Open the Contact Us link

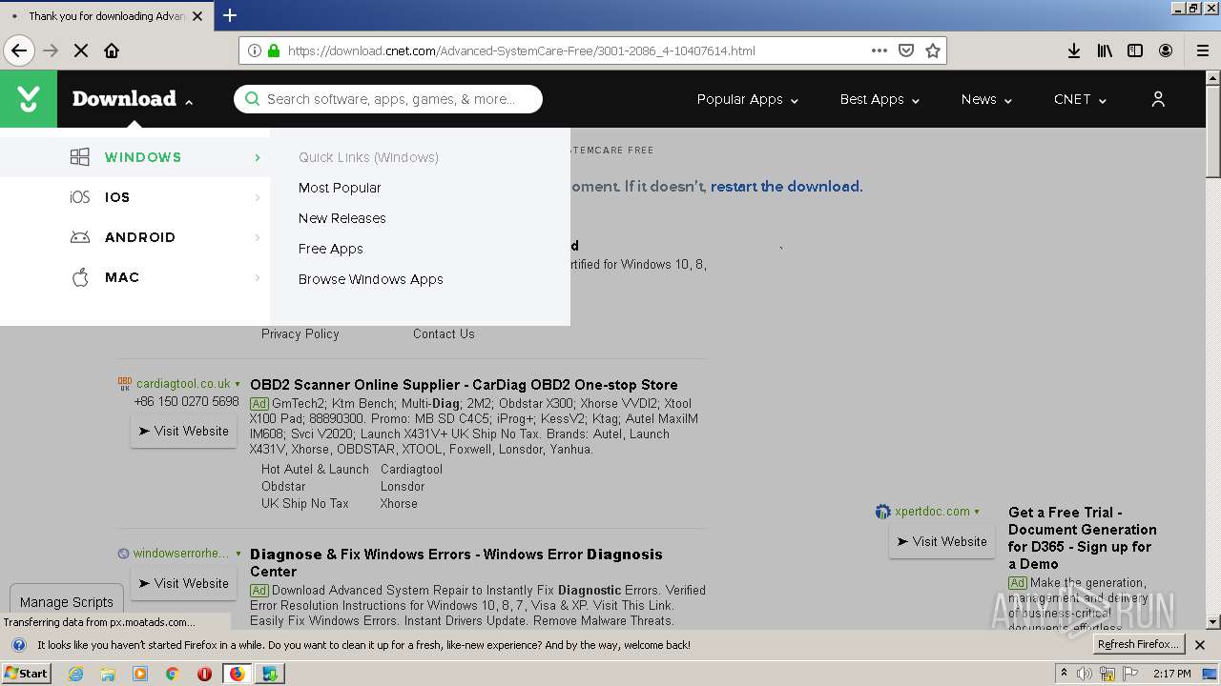tap(444, 333)
